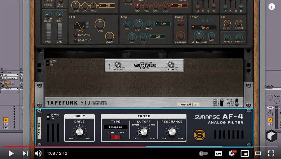The image size is (281, 159).
Task: Open the MIDI To No Output dropdown
Action: 9,89
